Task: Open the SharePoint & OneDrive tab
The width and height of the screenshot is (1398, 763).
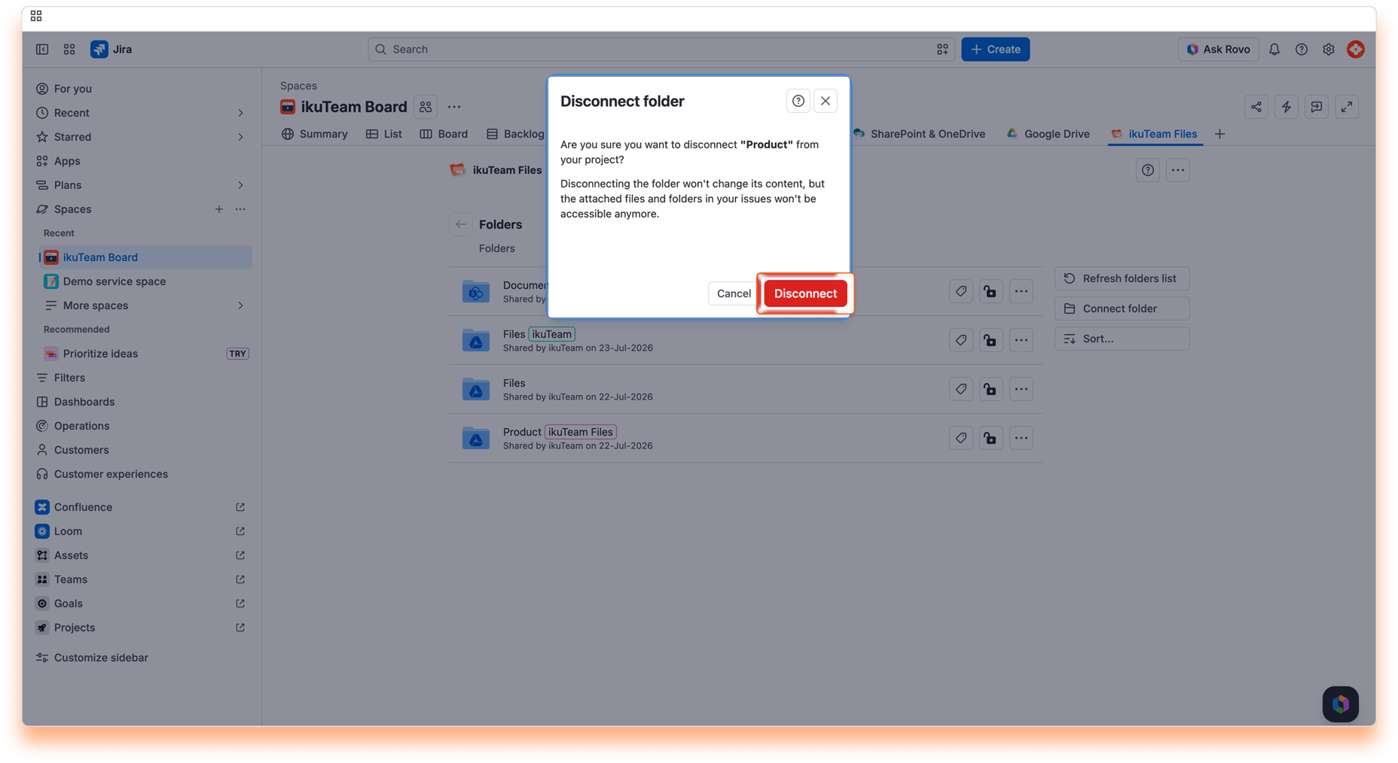Action: coord(919,134)
